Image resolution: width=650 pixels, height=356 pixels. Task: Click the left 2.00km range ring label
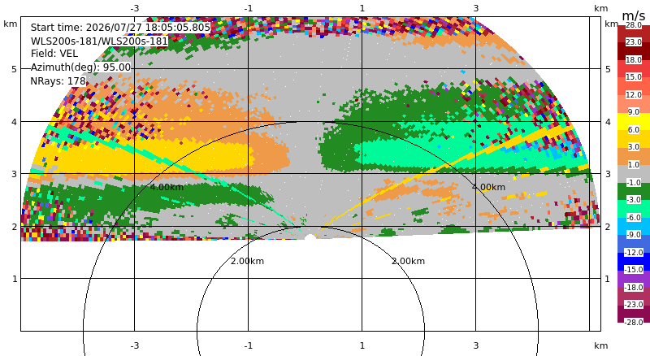(x=248, y=261)
